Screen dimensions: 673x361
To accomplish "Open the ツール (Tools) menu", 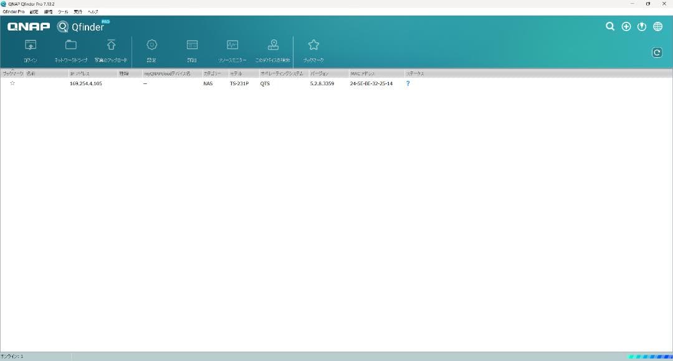I will coord(63,12).
